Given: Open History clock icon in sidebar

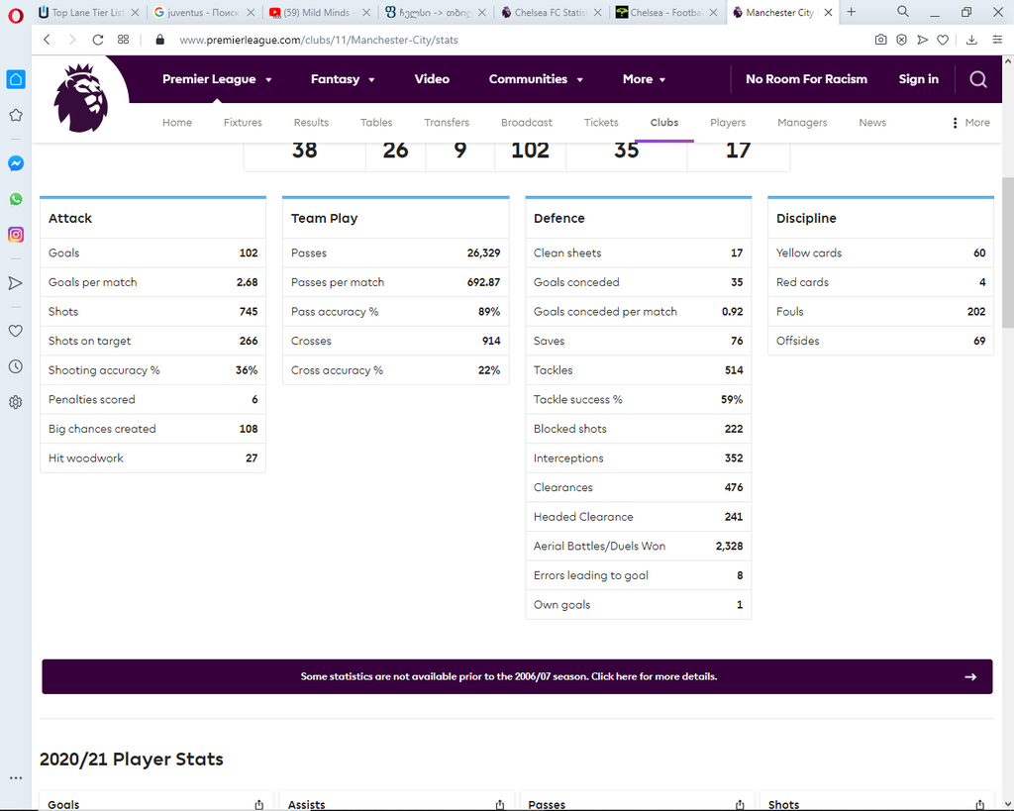Looking at the screenshot, I should tap(16, 366).
